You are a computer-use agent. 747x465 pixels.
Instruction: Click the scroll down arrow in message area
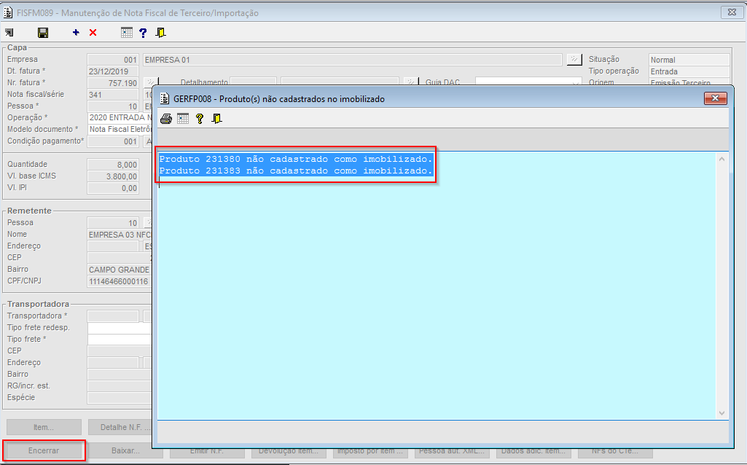pos(721,413)
